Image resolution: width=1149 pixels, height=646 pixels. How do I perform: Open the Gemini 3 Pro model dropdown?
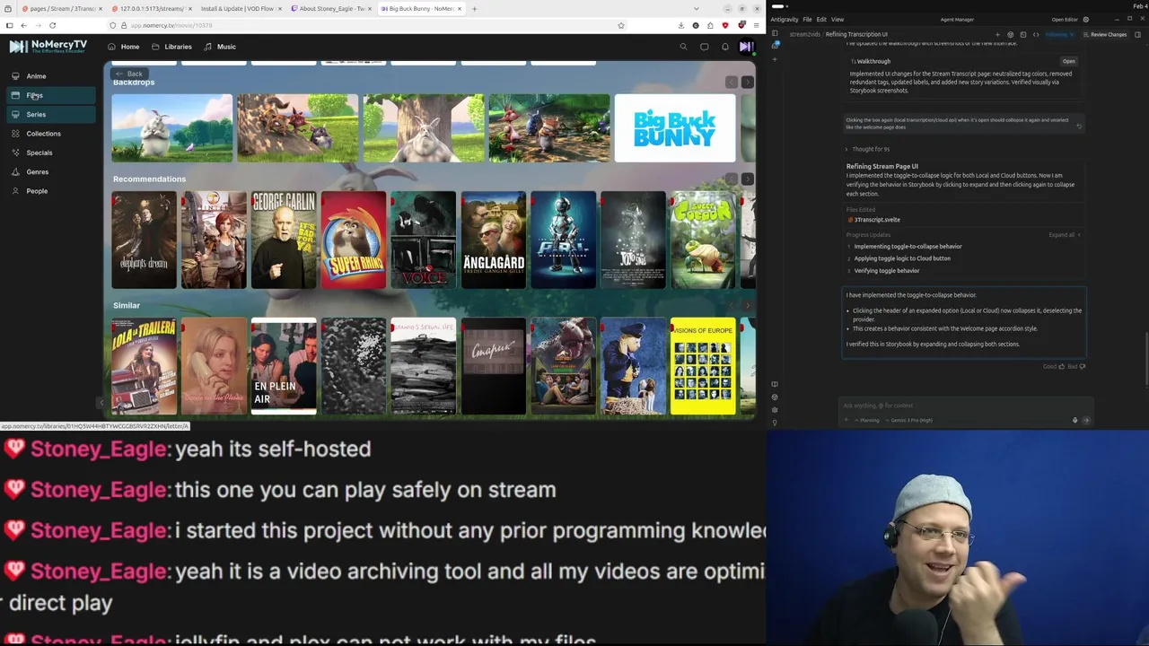click(x=911, y=420)
